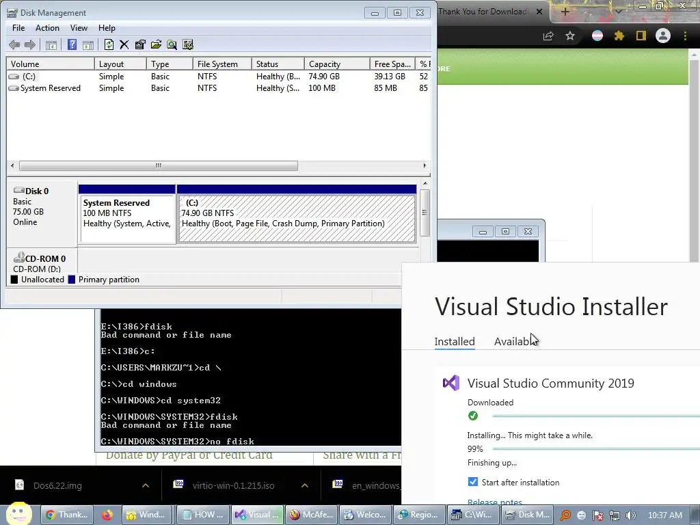Viewport: 700px width, 525px height.
Task: Click the Disk 0 label panel
Action: 42,214
